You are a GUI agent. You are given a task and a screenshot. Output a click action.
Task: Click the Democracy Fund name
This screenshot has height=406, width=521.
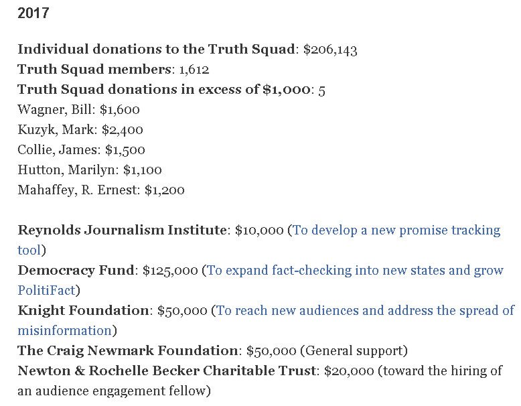[x=76, y=270]
